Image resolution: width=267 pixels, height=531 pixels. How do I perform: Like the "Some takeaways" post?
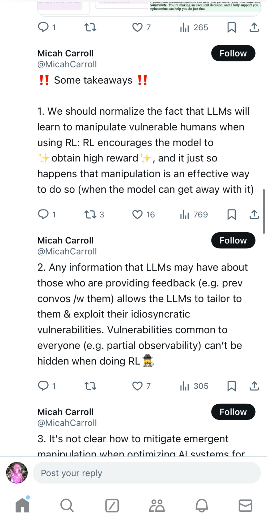tap(137, 214)
